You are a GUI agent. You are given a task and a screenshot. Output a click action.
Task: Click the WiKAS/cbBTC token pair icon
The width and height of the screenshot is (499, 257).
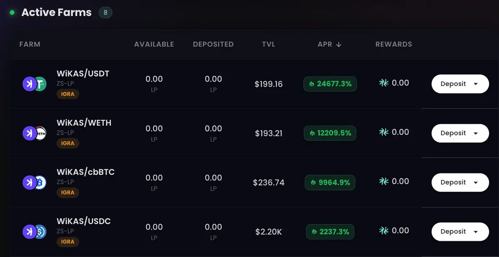click(34, 183)
